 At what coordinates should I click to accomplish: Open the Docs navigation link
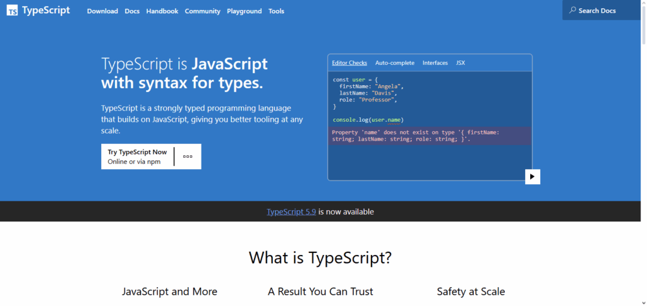(x=132, y=11)
